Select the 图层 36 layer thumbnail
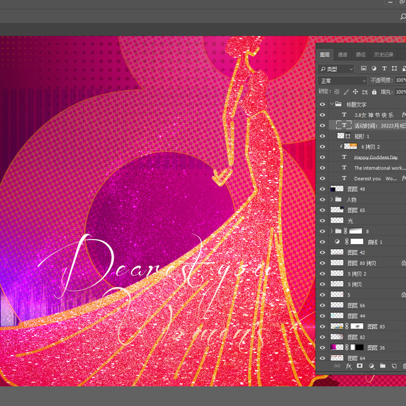This screenshot has width=406, height=406. coord(337,347)
